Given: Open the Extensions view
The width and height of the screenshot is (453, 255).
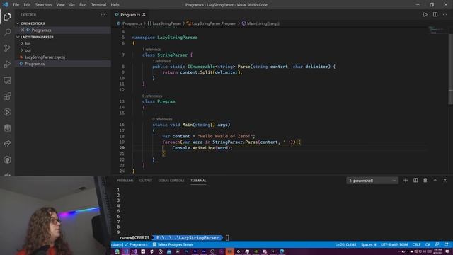Looking at the screenshot, I should coord(7,96).
